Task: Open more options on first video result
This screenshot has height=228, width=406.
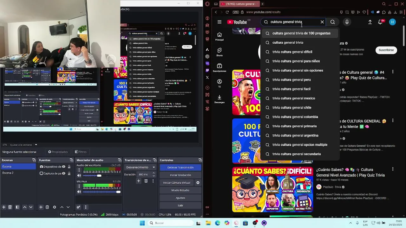Action: pyautogui.click(x=393, y=72)
